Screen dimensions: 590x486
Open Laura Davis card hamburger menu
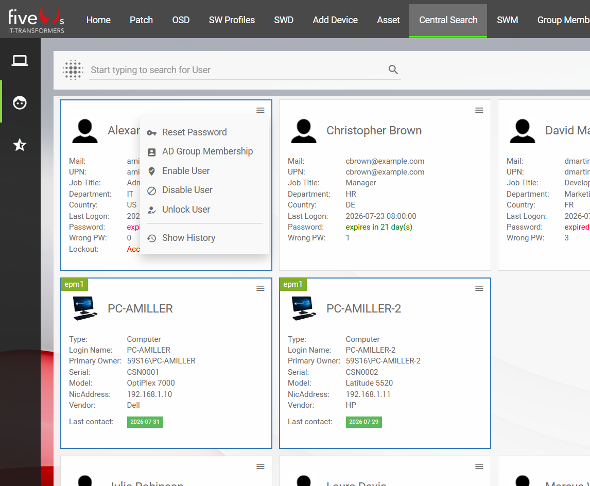[479, 466]
